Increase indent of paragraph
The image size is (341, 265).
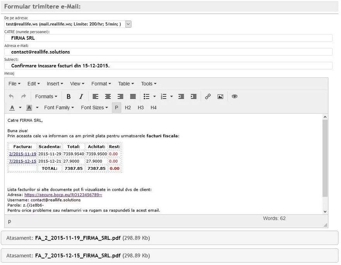pyautogui.click(x=193, y=97)
